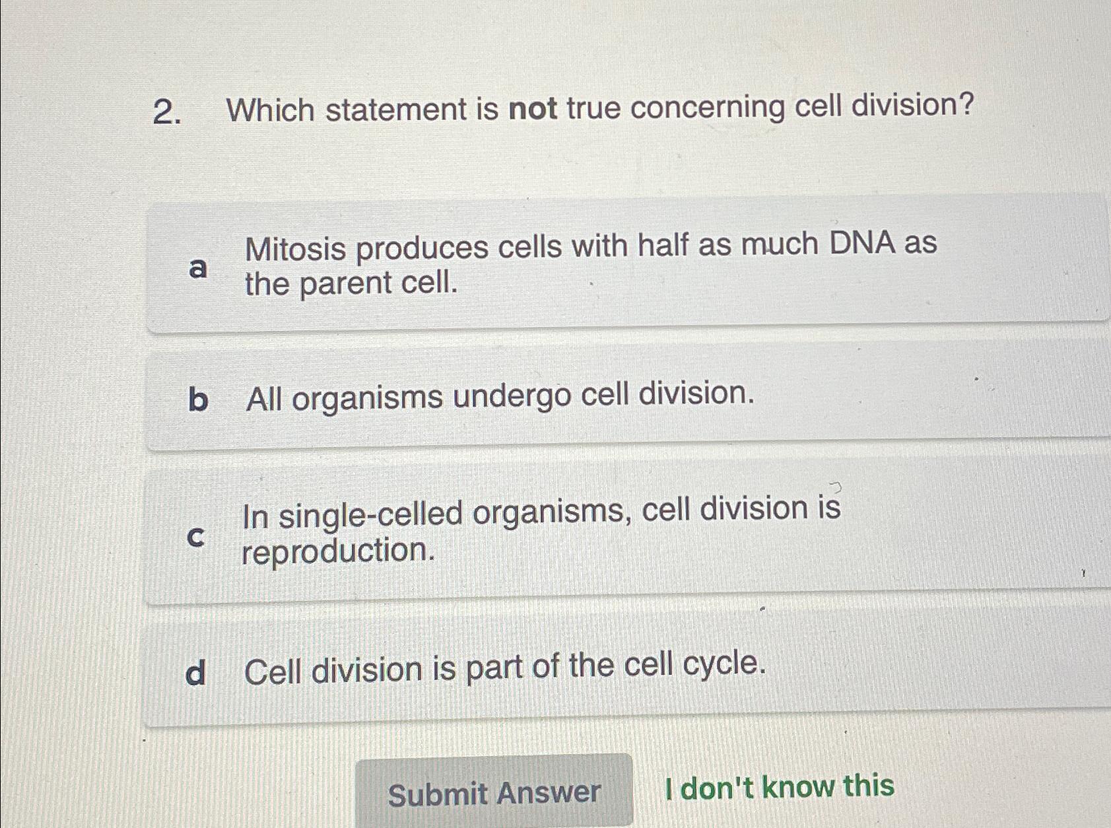Click the letter c label
Viewport: 1111px width, 828px height.
tap(196, 537)
